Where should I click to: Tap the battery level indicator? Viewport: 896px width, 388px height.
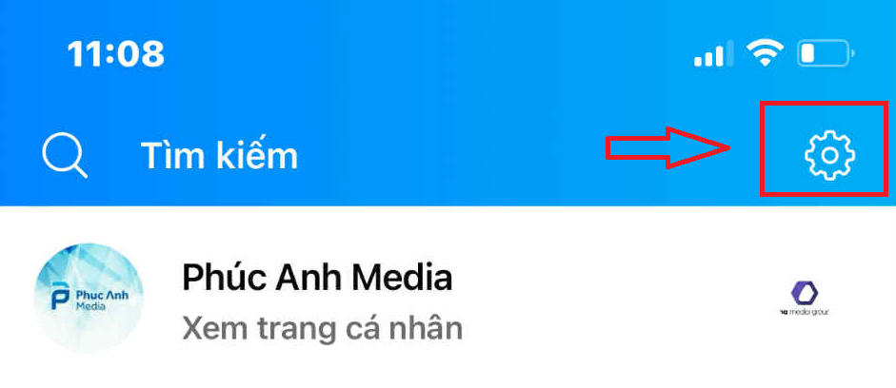(x=826, y=54)
